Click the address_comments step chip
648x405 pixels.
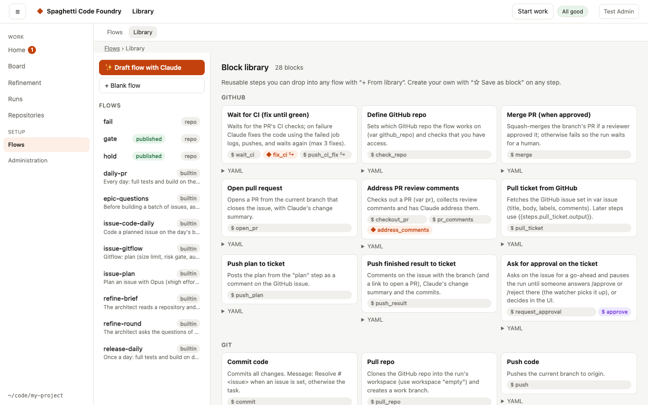click(400, 230)
